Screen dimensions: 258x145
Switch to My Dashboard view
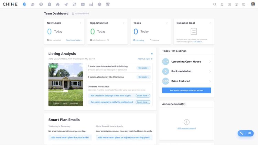pos(80,13)
